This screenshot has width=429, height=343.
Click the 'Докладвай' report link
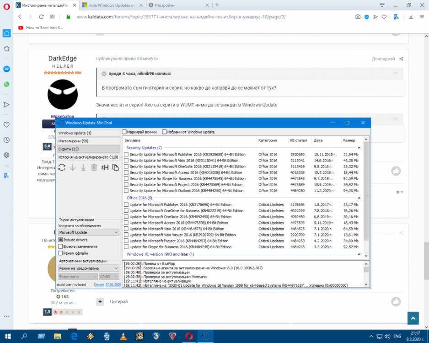tap(383, 59)
